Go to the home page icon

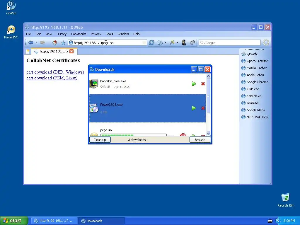[55, 42]
